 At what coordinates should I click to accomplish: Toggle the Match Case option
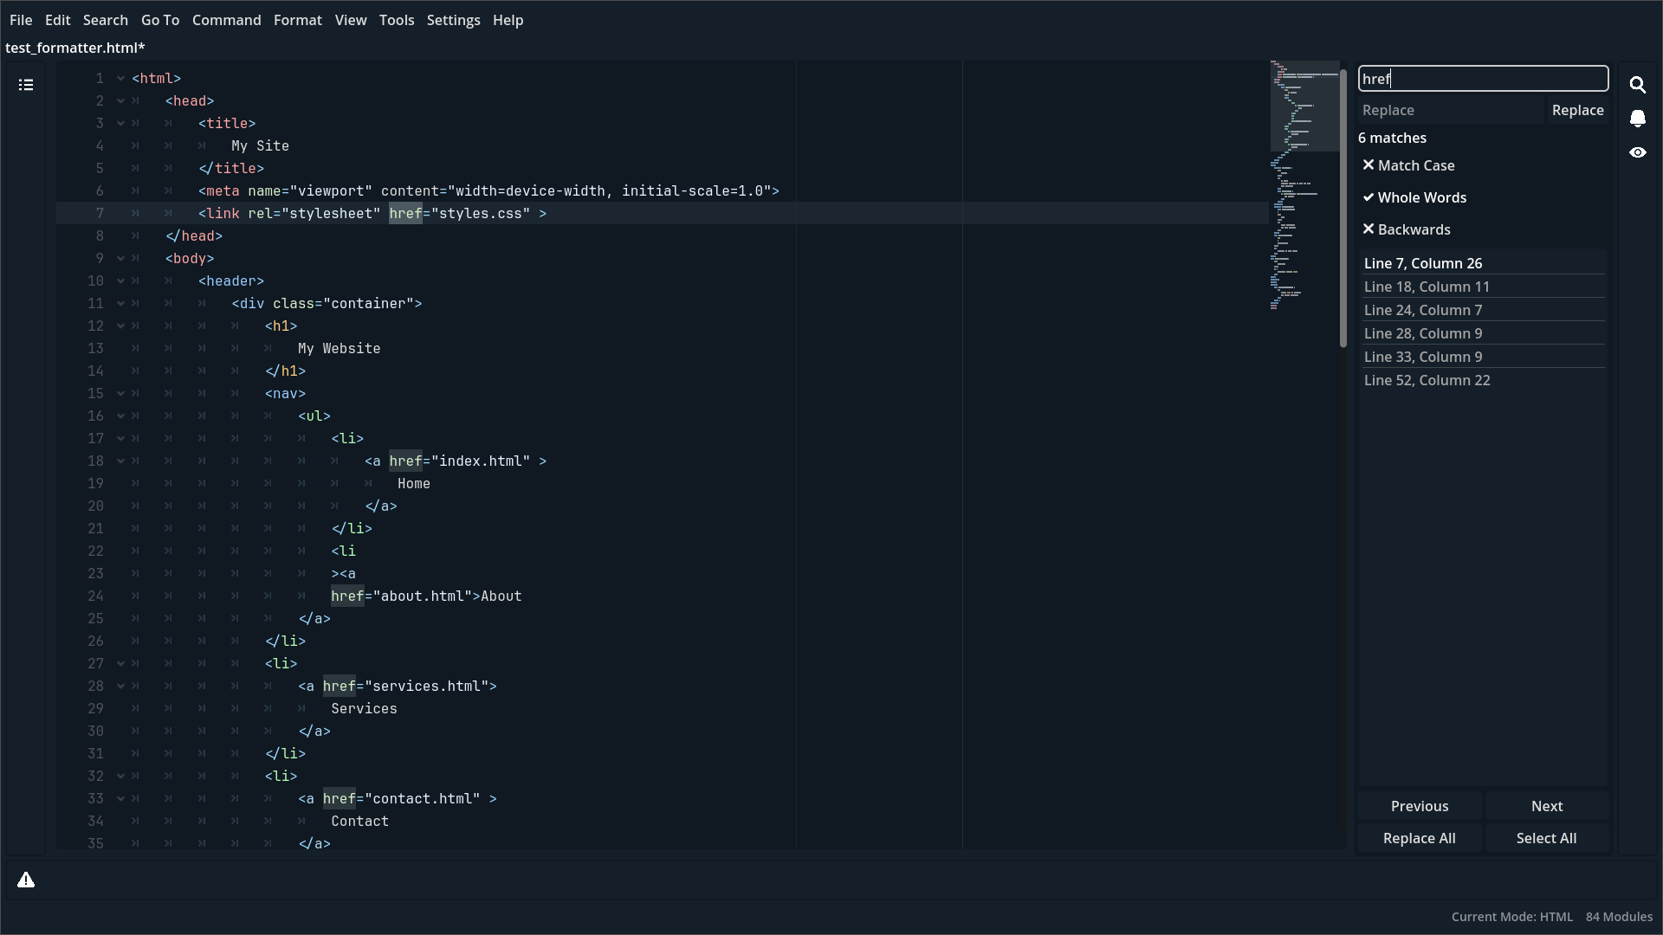[x=1408, y=165]
